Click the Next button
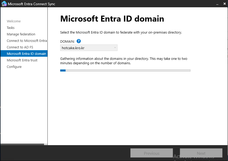 [201, 153]
